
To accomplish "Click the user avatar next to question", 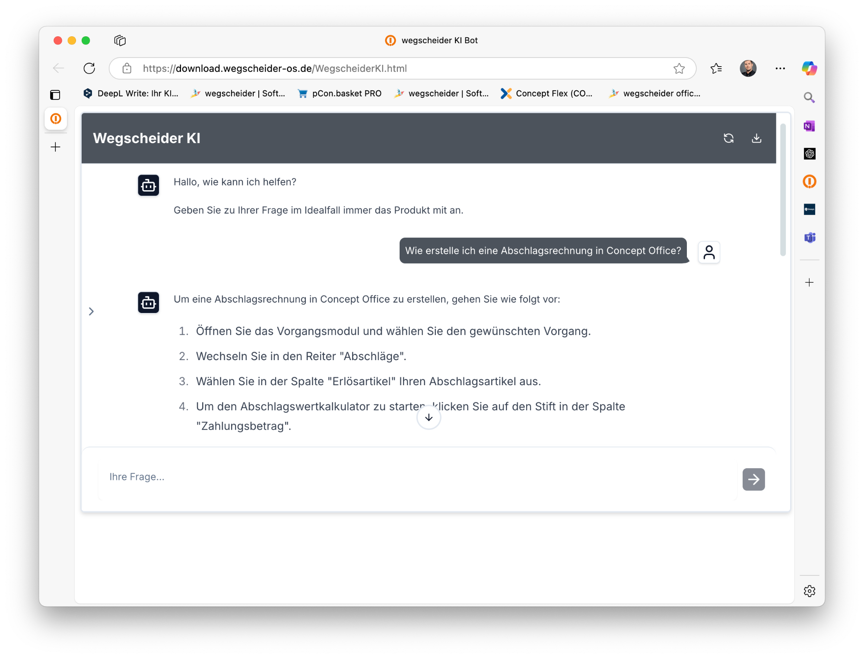I will [x=709, y=252].
